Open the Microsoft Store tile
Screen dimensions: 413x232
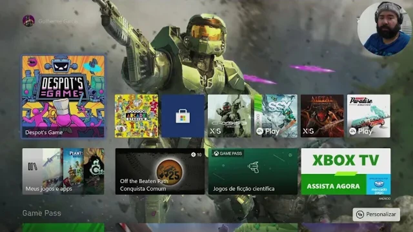tap(183, 116)
